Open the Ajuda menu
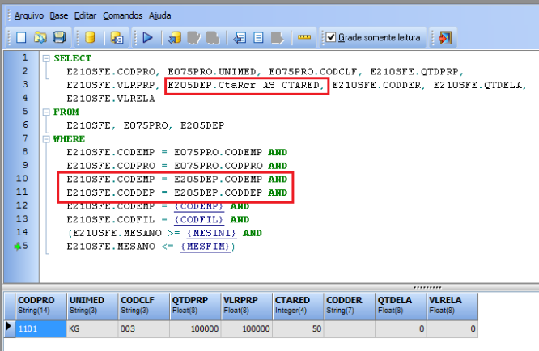 pos(160,15)
